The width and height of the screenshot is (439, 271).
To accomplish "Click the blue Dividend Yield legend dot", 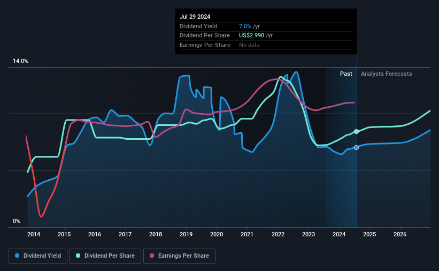I will coord(17,256).
